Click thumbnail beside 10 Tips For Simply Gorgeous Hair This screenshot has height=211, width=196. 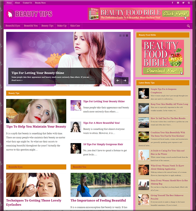click(x=76, y=148)
